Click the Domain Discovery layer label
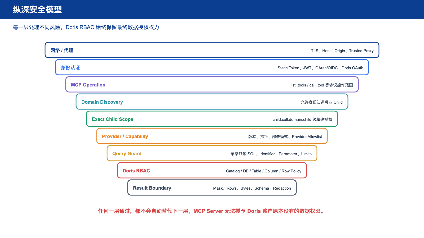 102,102
